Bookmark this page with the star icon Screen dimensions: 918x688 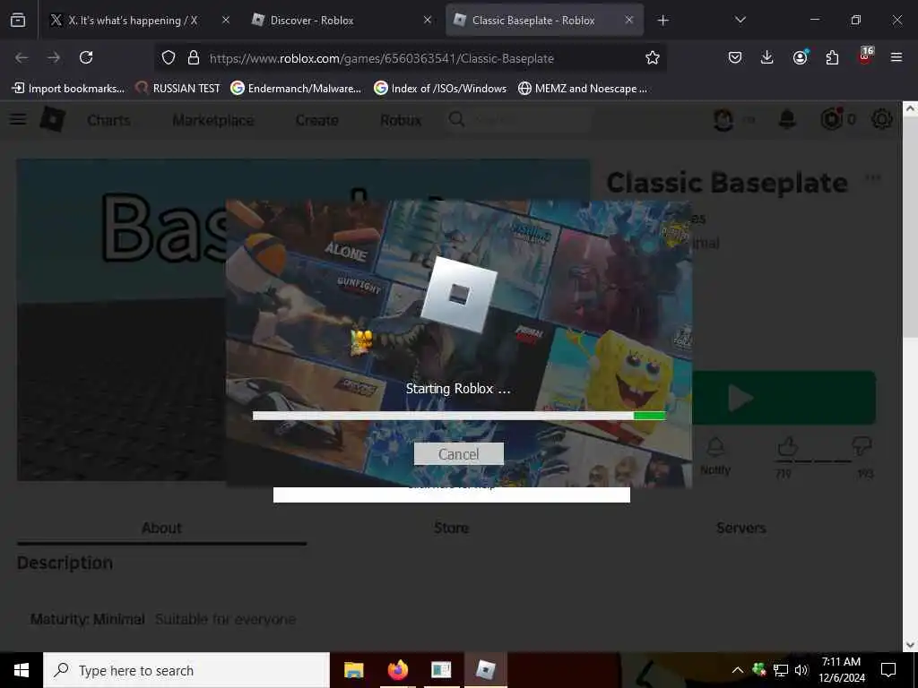click(x=653, y=57)
